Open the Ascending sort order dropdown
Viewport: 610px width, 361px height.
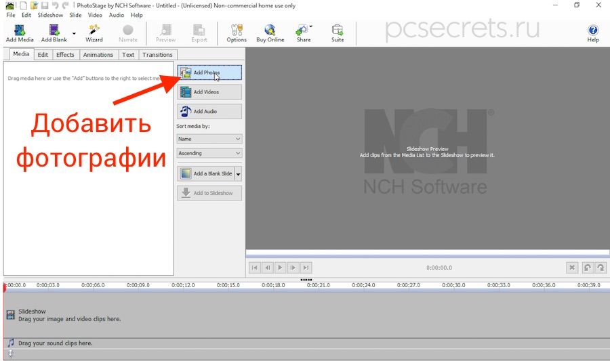point(209,153)
